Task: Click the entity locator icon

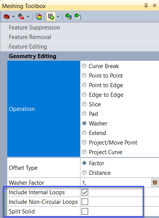Action: tap(21, 16)
